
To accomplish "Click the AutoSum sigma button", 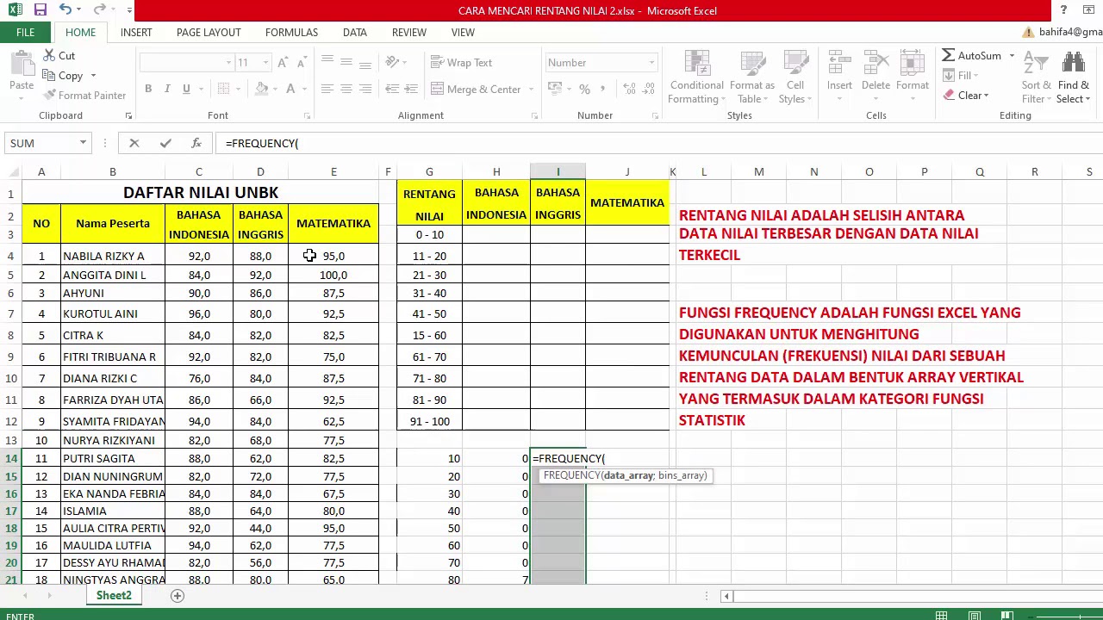I will point(972,56).
